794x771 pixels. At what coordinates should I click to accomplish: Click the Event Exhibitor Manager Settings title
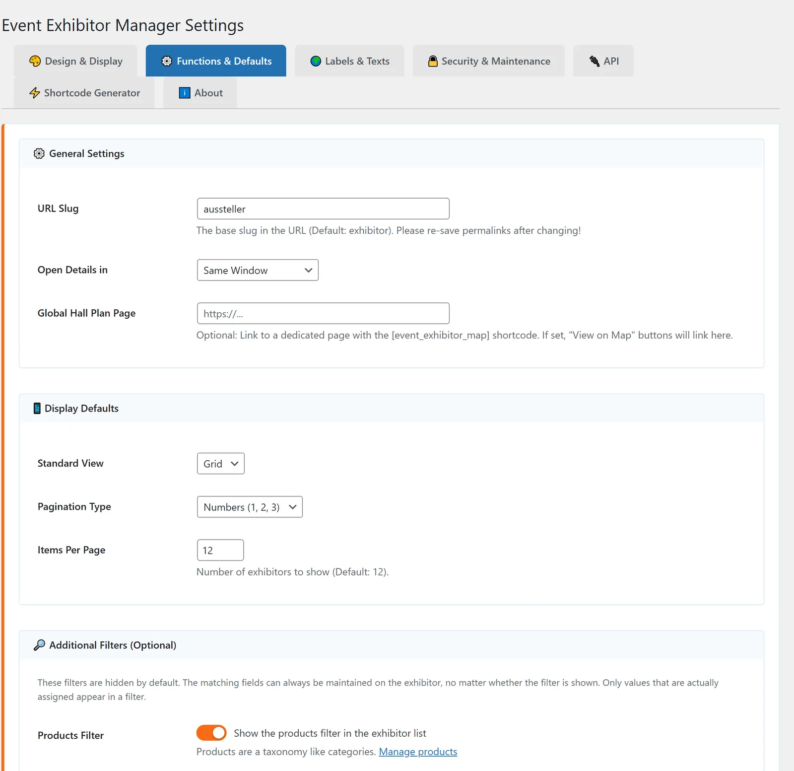coord(123,25)
